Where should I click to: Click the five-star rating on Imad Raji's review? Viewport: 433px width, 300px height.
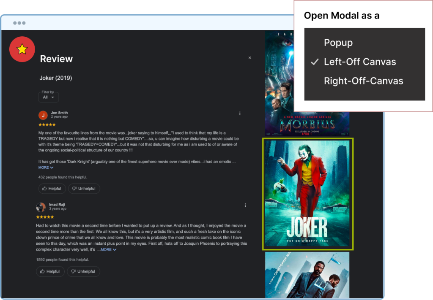point(45,217)
